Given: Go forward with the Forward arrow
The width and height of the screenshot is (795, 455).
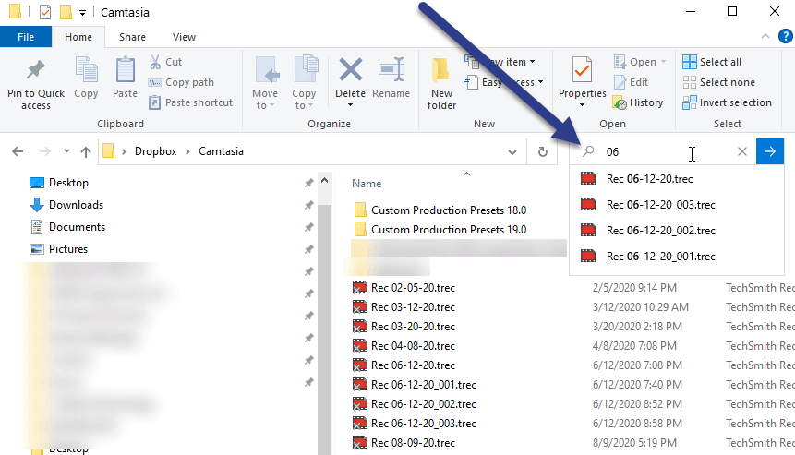Looking at the screenshot, I should [45, 151].
